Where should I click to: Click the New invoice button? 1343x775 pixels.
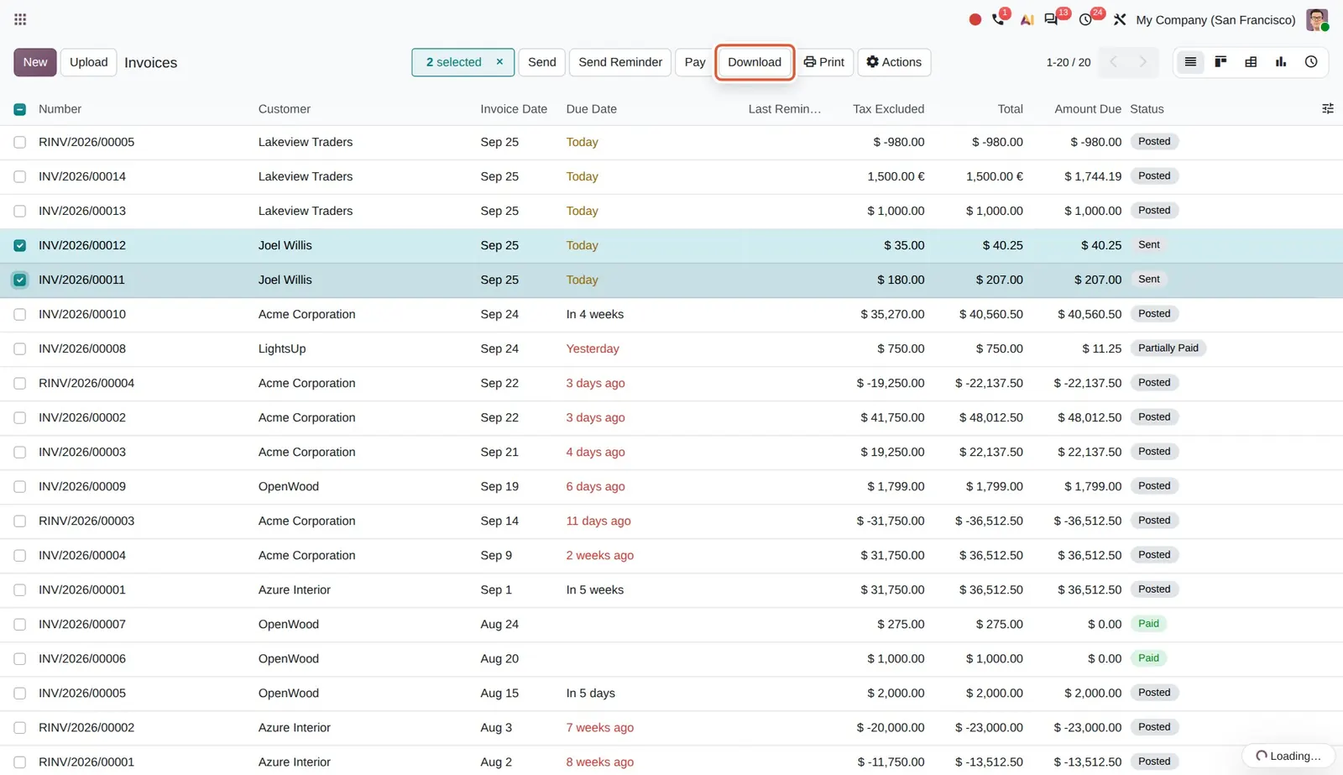tap(35, 62)
